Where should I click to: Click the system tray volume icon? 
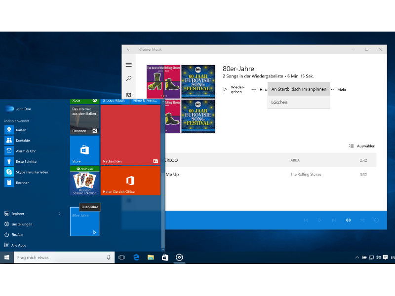pyautogui.click(x=378, y=257)
